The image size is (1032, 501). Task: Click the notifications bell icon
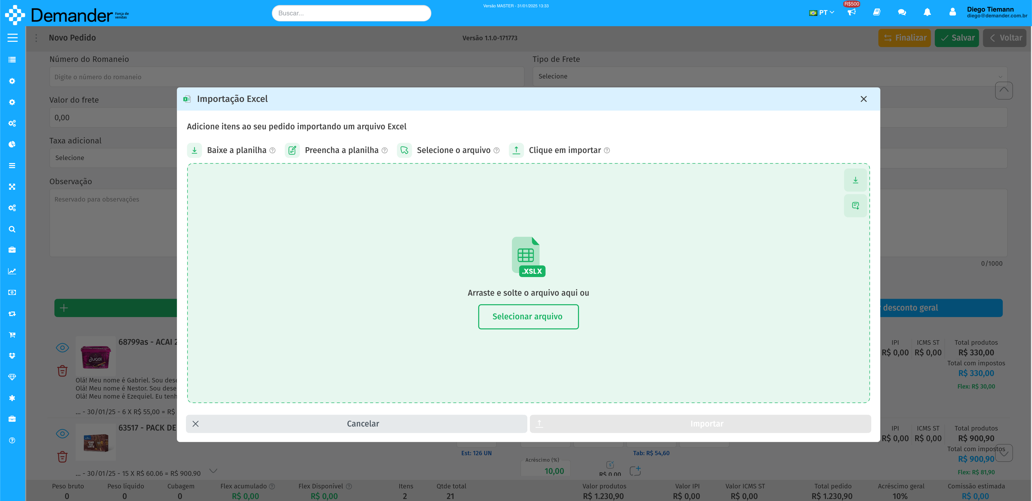coord(927,12)
